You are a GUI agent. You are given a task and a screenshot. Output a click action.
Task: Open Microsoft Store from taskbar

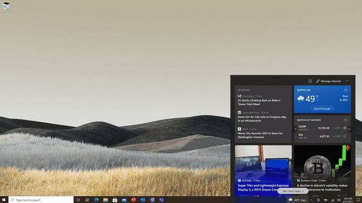click(115, 200)
